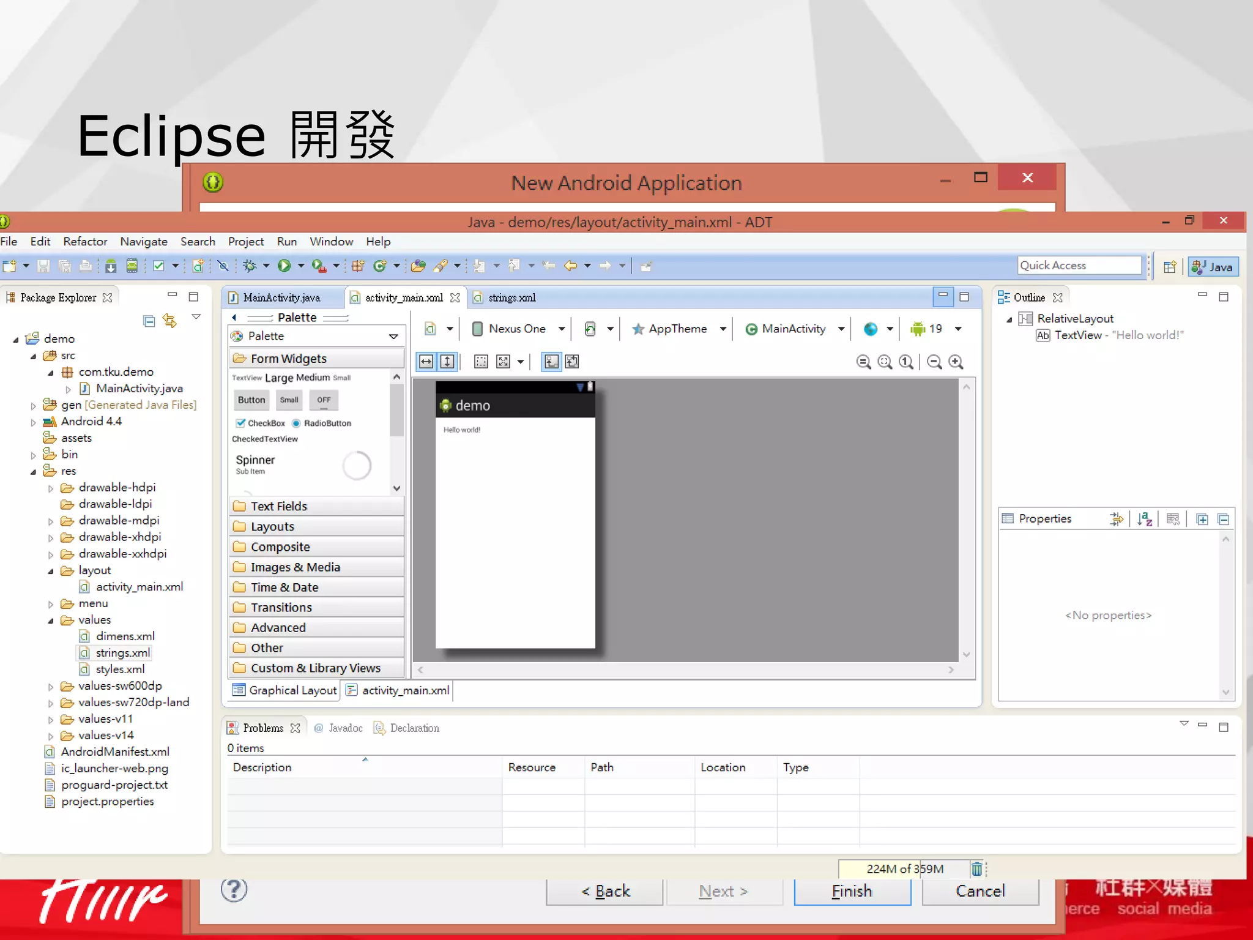The image size is (1253, 940).
Task: Click the Quick Access input field
Action: pyautogui.click(x=1079, y=265)
